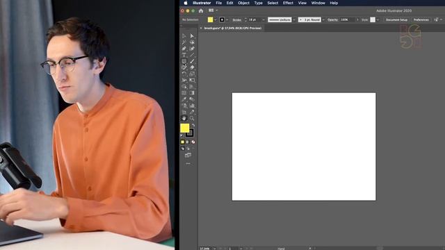Select the Eyedropper tool

pos(184,99)
